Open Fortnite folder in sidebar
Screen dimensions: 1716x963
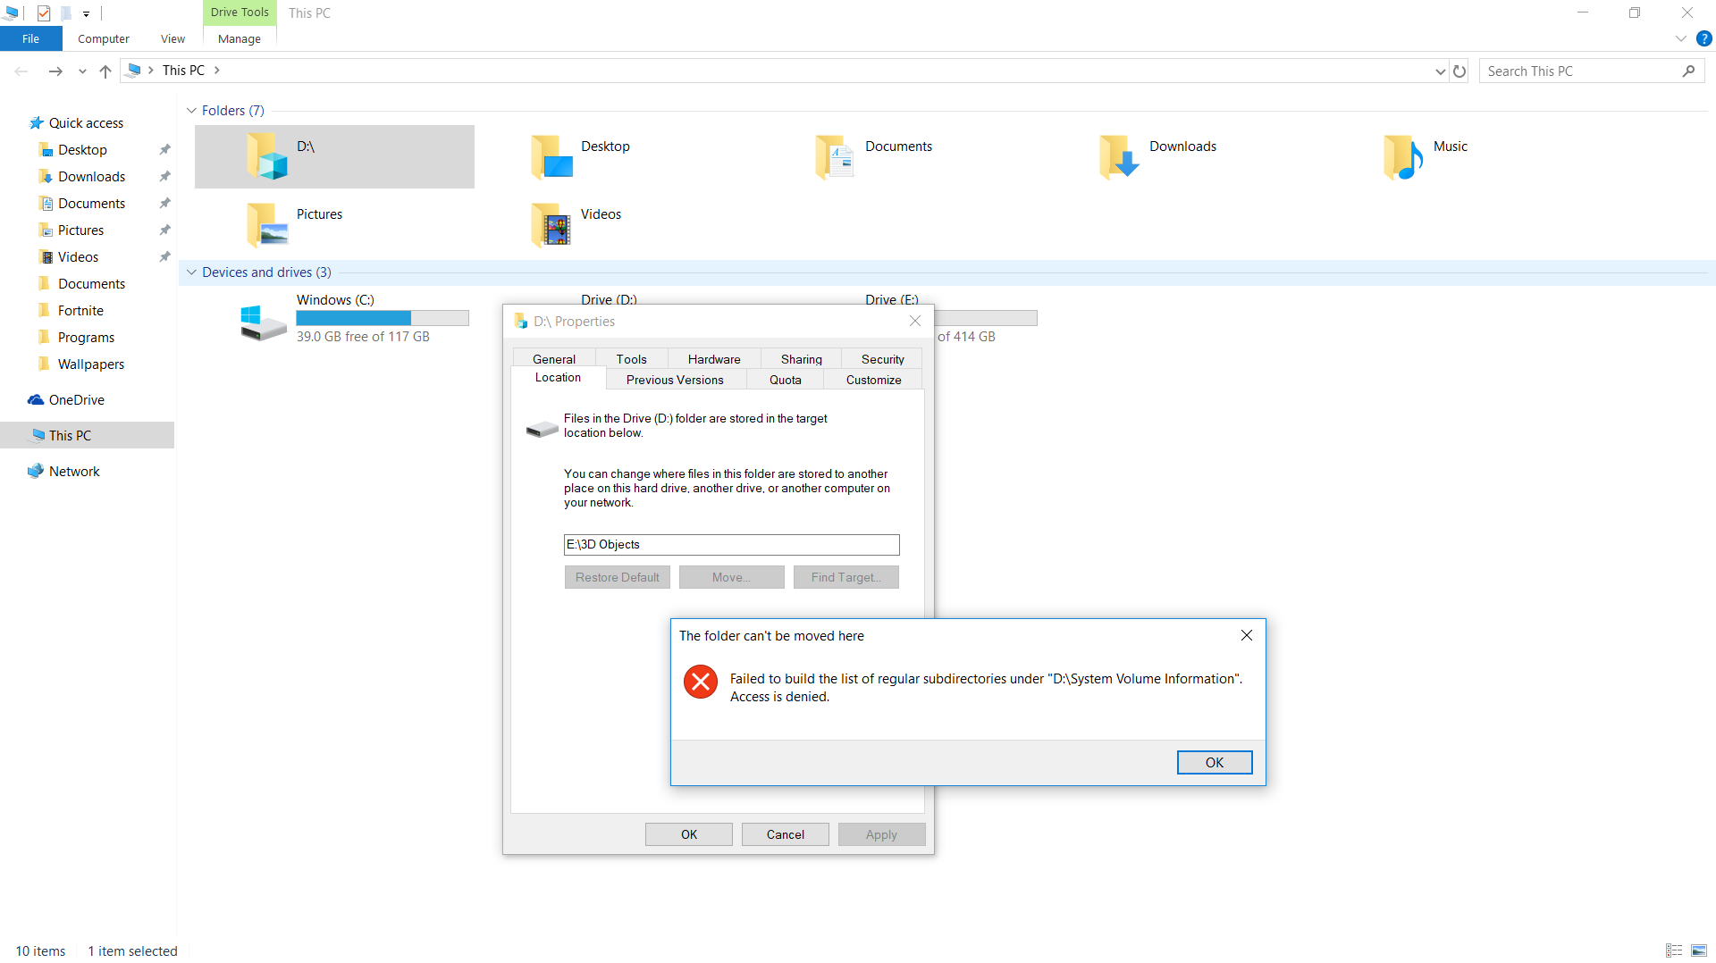[80, 311]
